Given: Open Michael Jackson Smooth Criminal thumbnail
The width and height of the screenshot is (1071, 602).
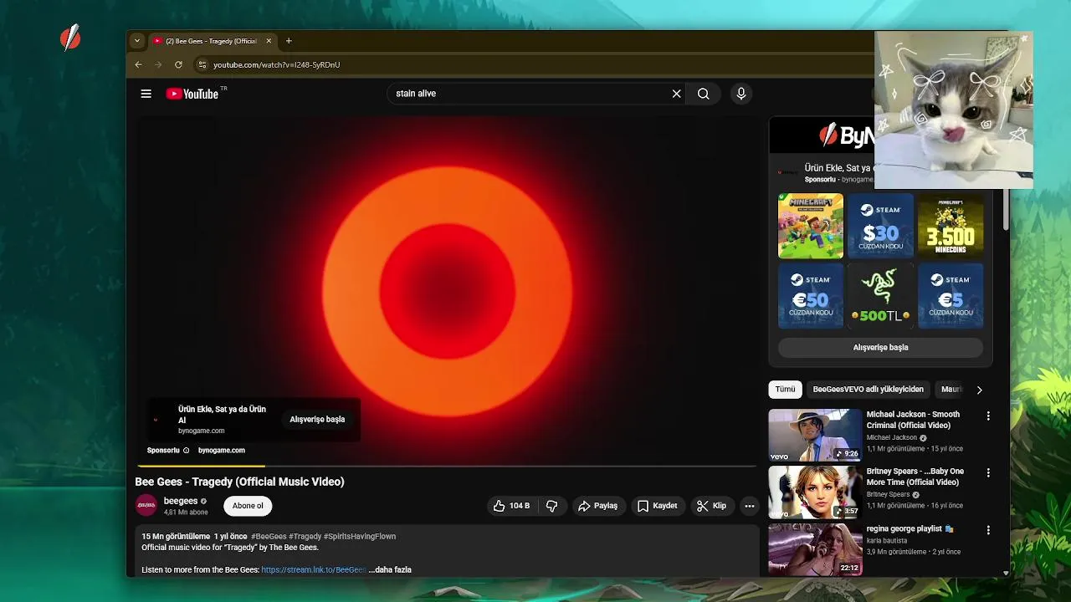Looking at the screenshot, I should [815, 435].
